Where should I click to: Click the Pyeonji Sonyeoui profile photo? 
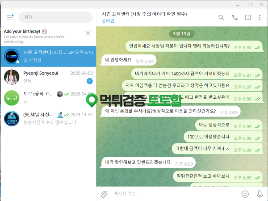(12, 77)
